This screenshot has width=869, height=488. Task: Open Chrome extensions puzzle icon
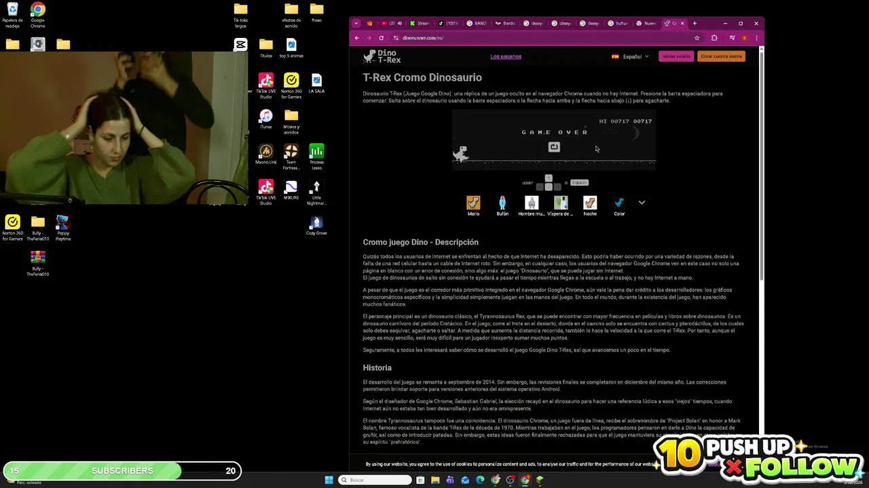tap(714, 38)
